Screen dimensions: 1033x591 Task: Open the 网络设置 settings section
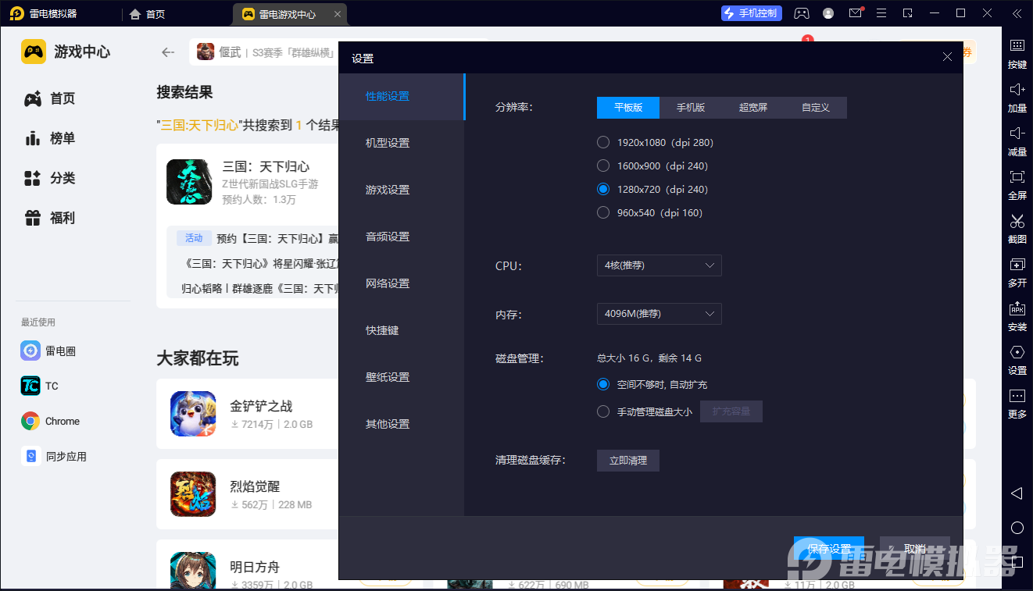(x=388, y=283)
